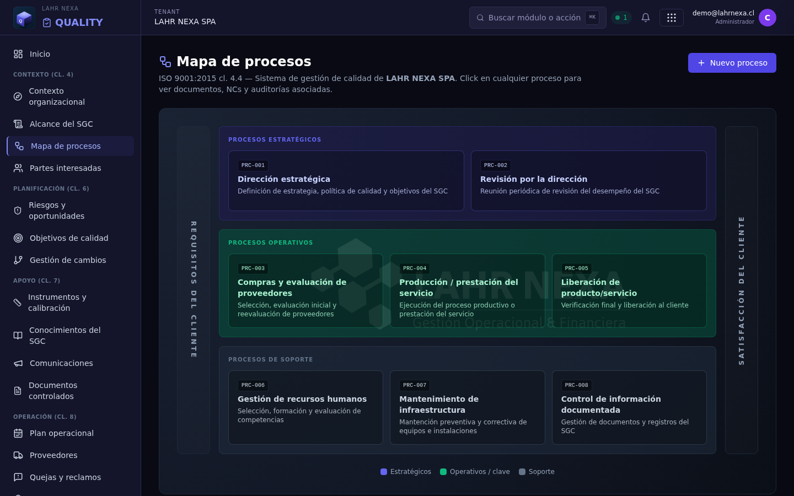Click the PROCESOS DE SOPORTE section label

(271, 359)
